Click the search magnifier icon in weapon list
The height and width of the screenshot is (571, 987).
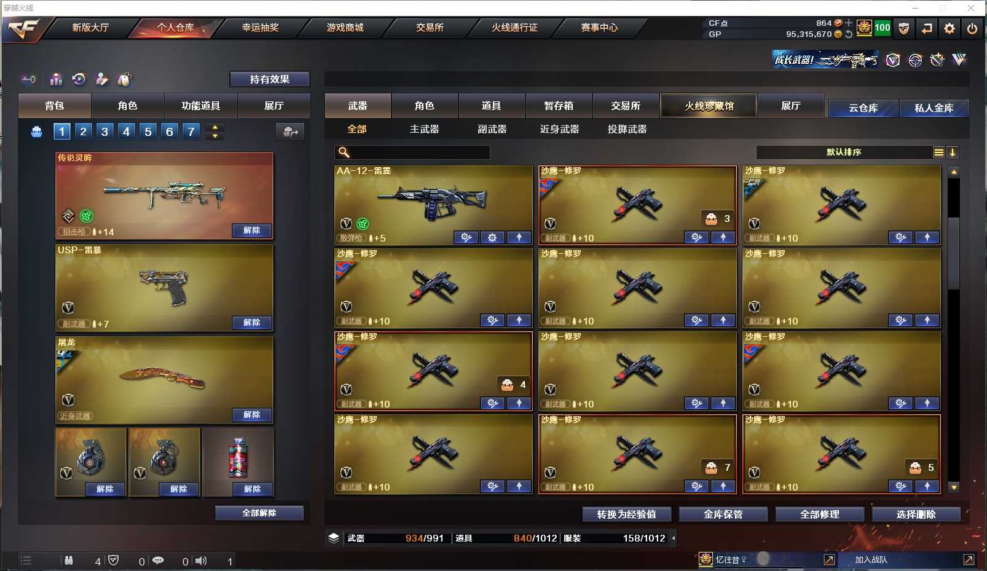(x=344, y=152)
